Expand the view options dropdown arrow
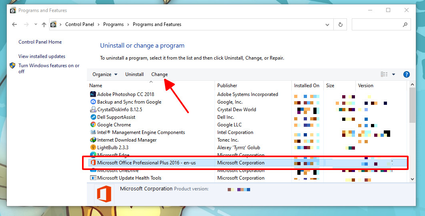Viewport: 425px width, 216px height. click(x=393, y=74)
